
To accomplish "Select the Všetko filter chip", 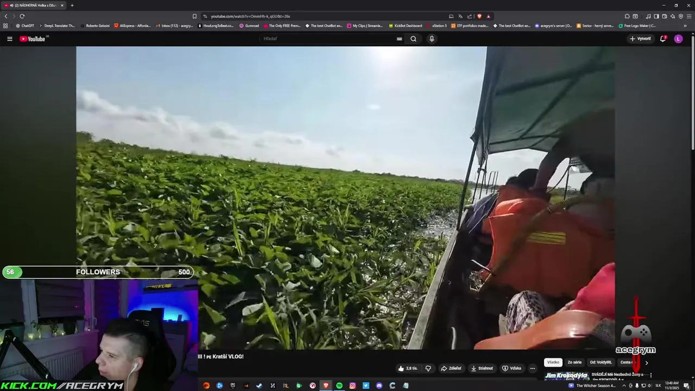I will (553, 362).
